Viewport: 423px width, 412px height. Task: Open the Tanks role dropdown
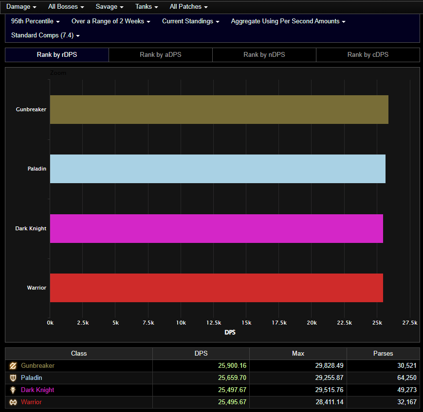point(147,7)
